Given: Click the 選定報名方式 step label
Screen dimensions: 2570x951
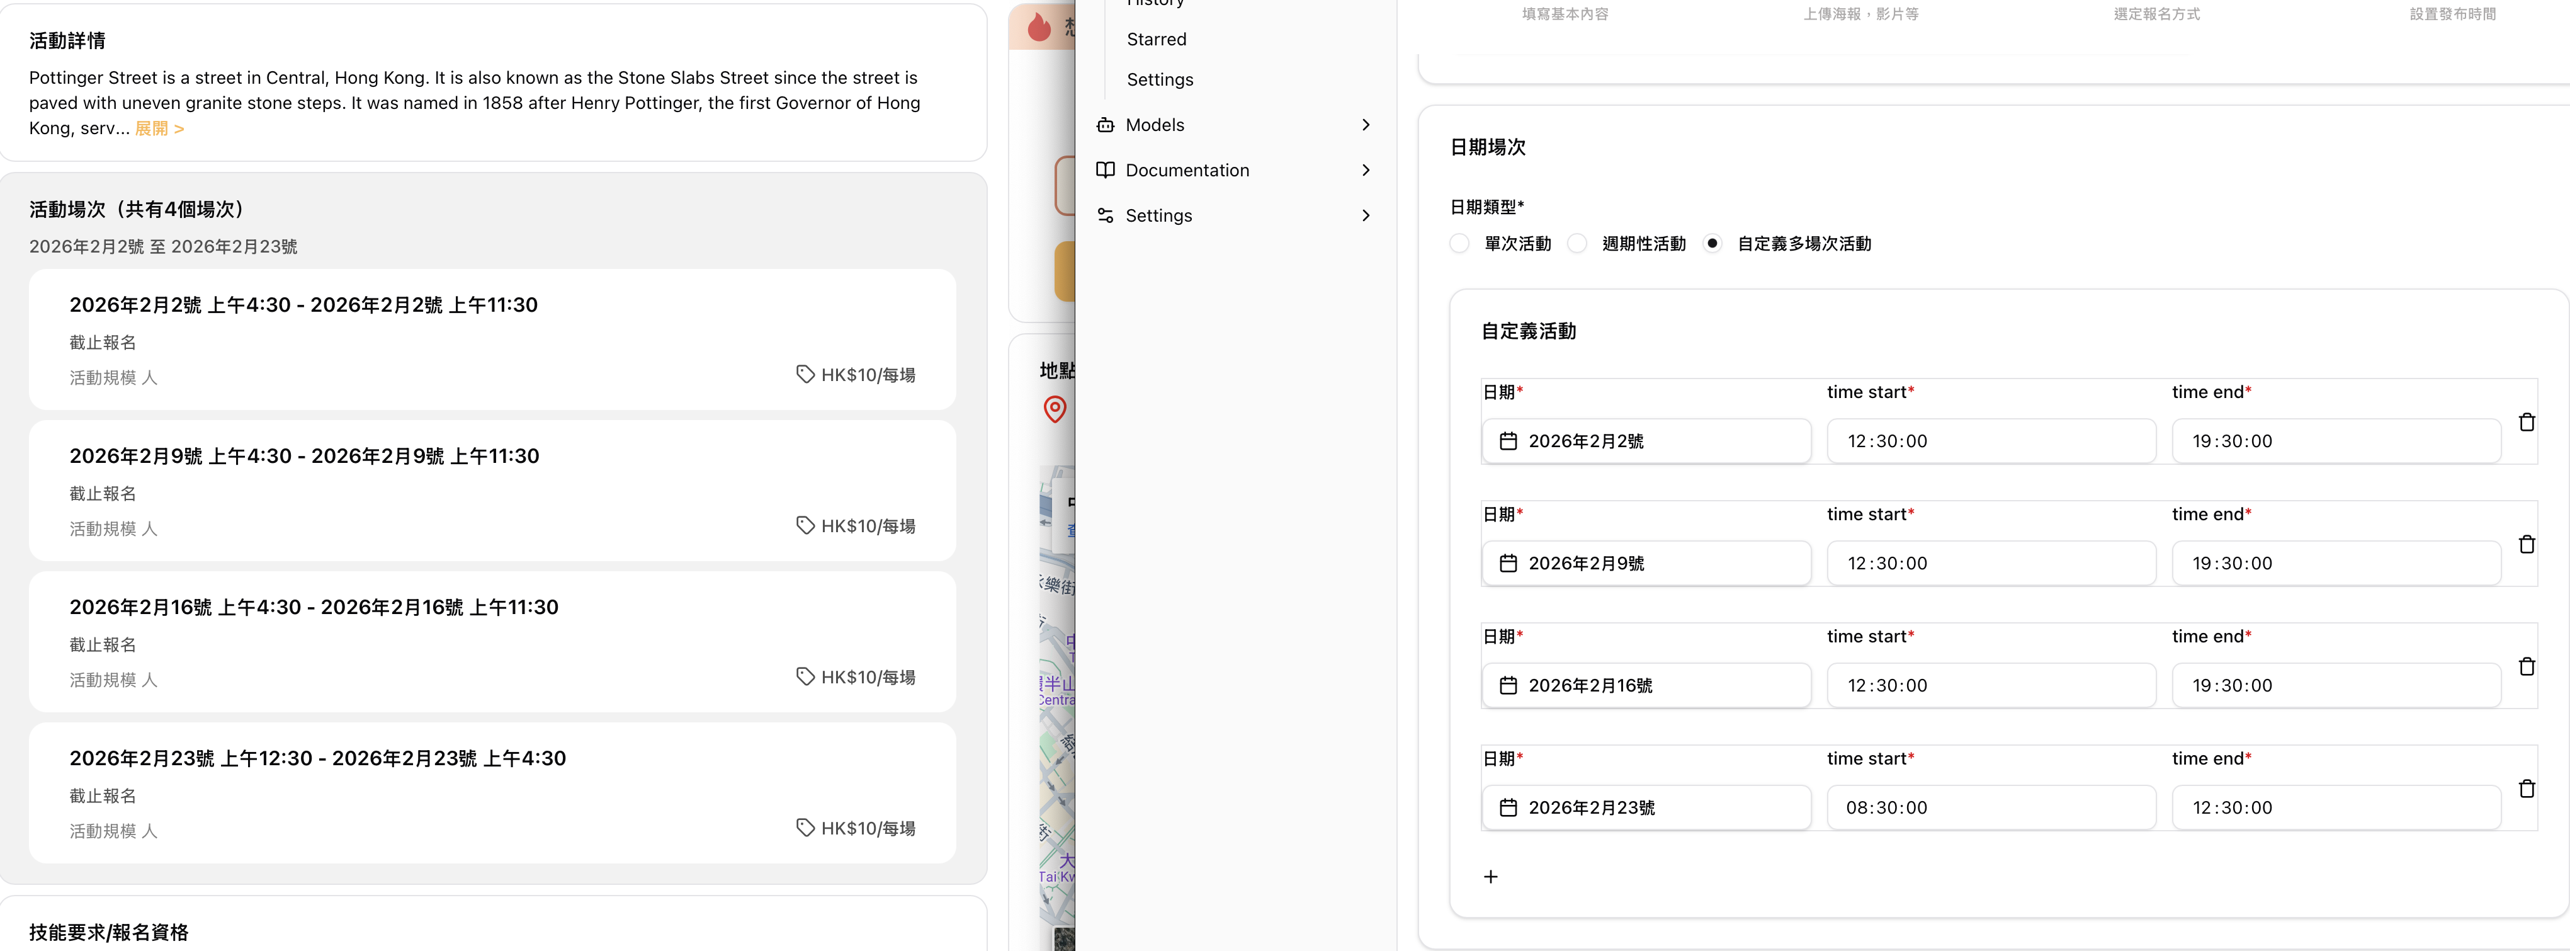Looking at the screenshot, I should 2156,14.
